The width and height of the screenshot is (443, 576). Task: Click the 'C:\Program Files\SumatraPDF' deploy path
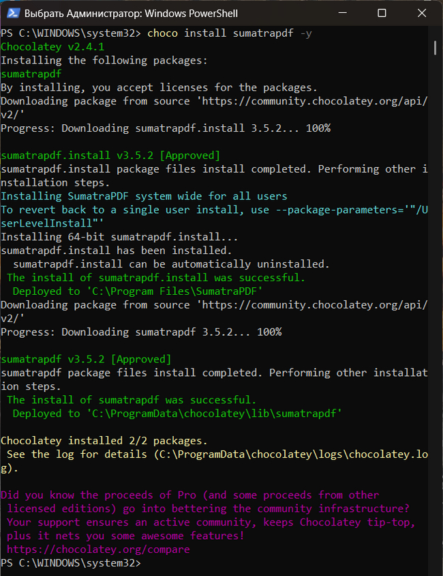click(x=174, y=291)
